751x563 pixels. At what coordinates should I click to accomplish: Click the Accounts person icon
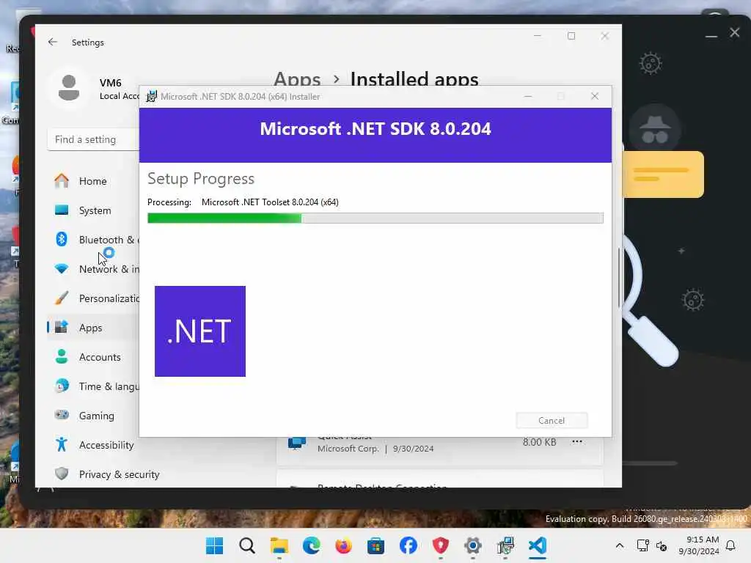62,357
